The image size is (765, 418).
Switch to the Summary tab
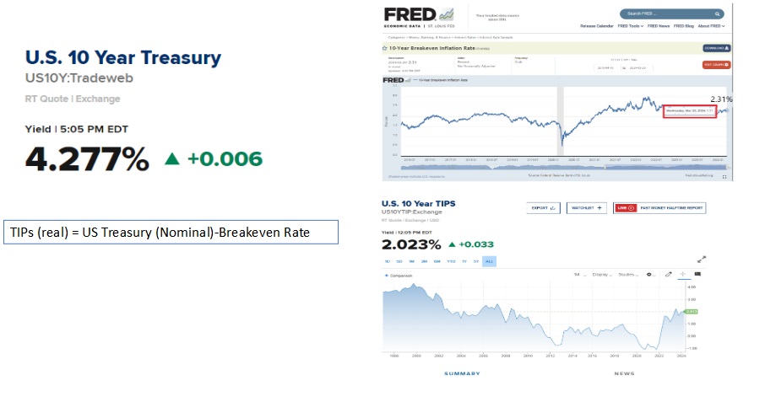click(x=462, y=373)
